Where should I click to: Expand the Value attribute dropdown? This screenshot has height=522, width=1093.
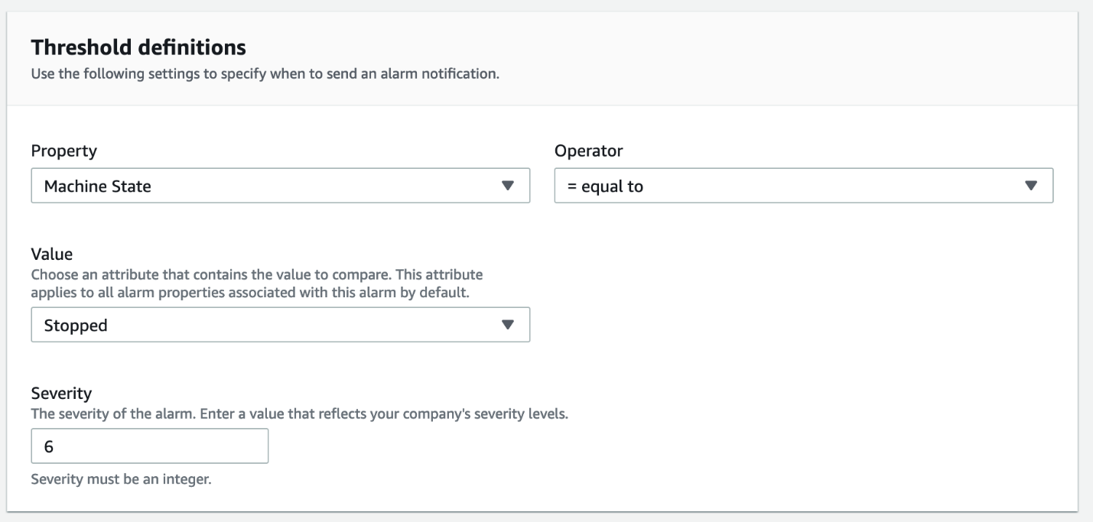[280, 326]
